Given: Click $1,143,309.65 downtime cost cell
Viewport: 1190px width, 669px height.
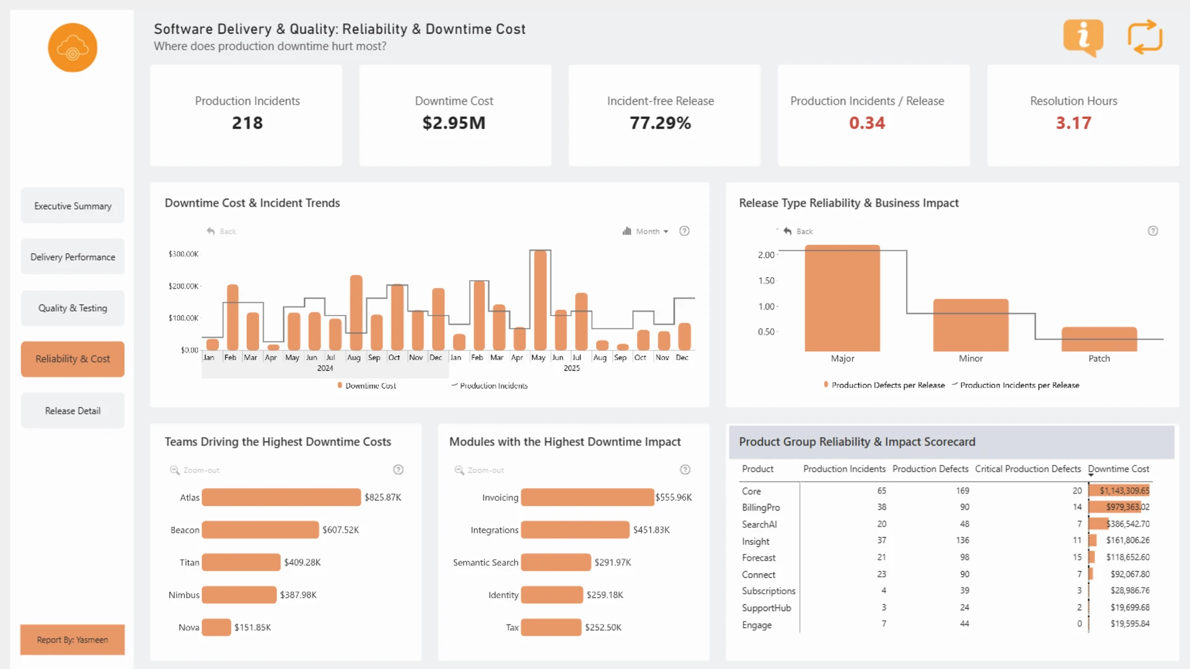Looking at the screenshot, I should [x=1121, y=491].
